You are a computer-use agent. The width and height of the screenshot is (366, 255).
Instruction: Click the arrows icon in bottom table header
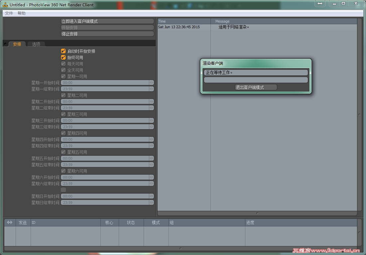(x=10, y=222)
